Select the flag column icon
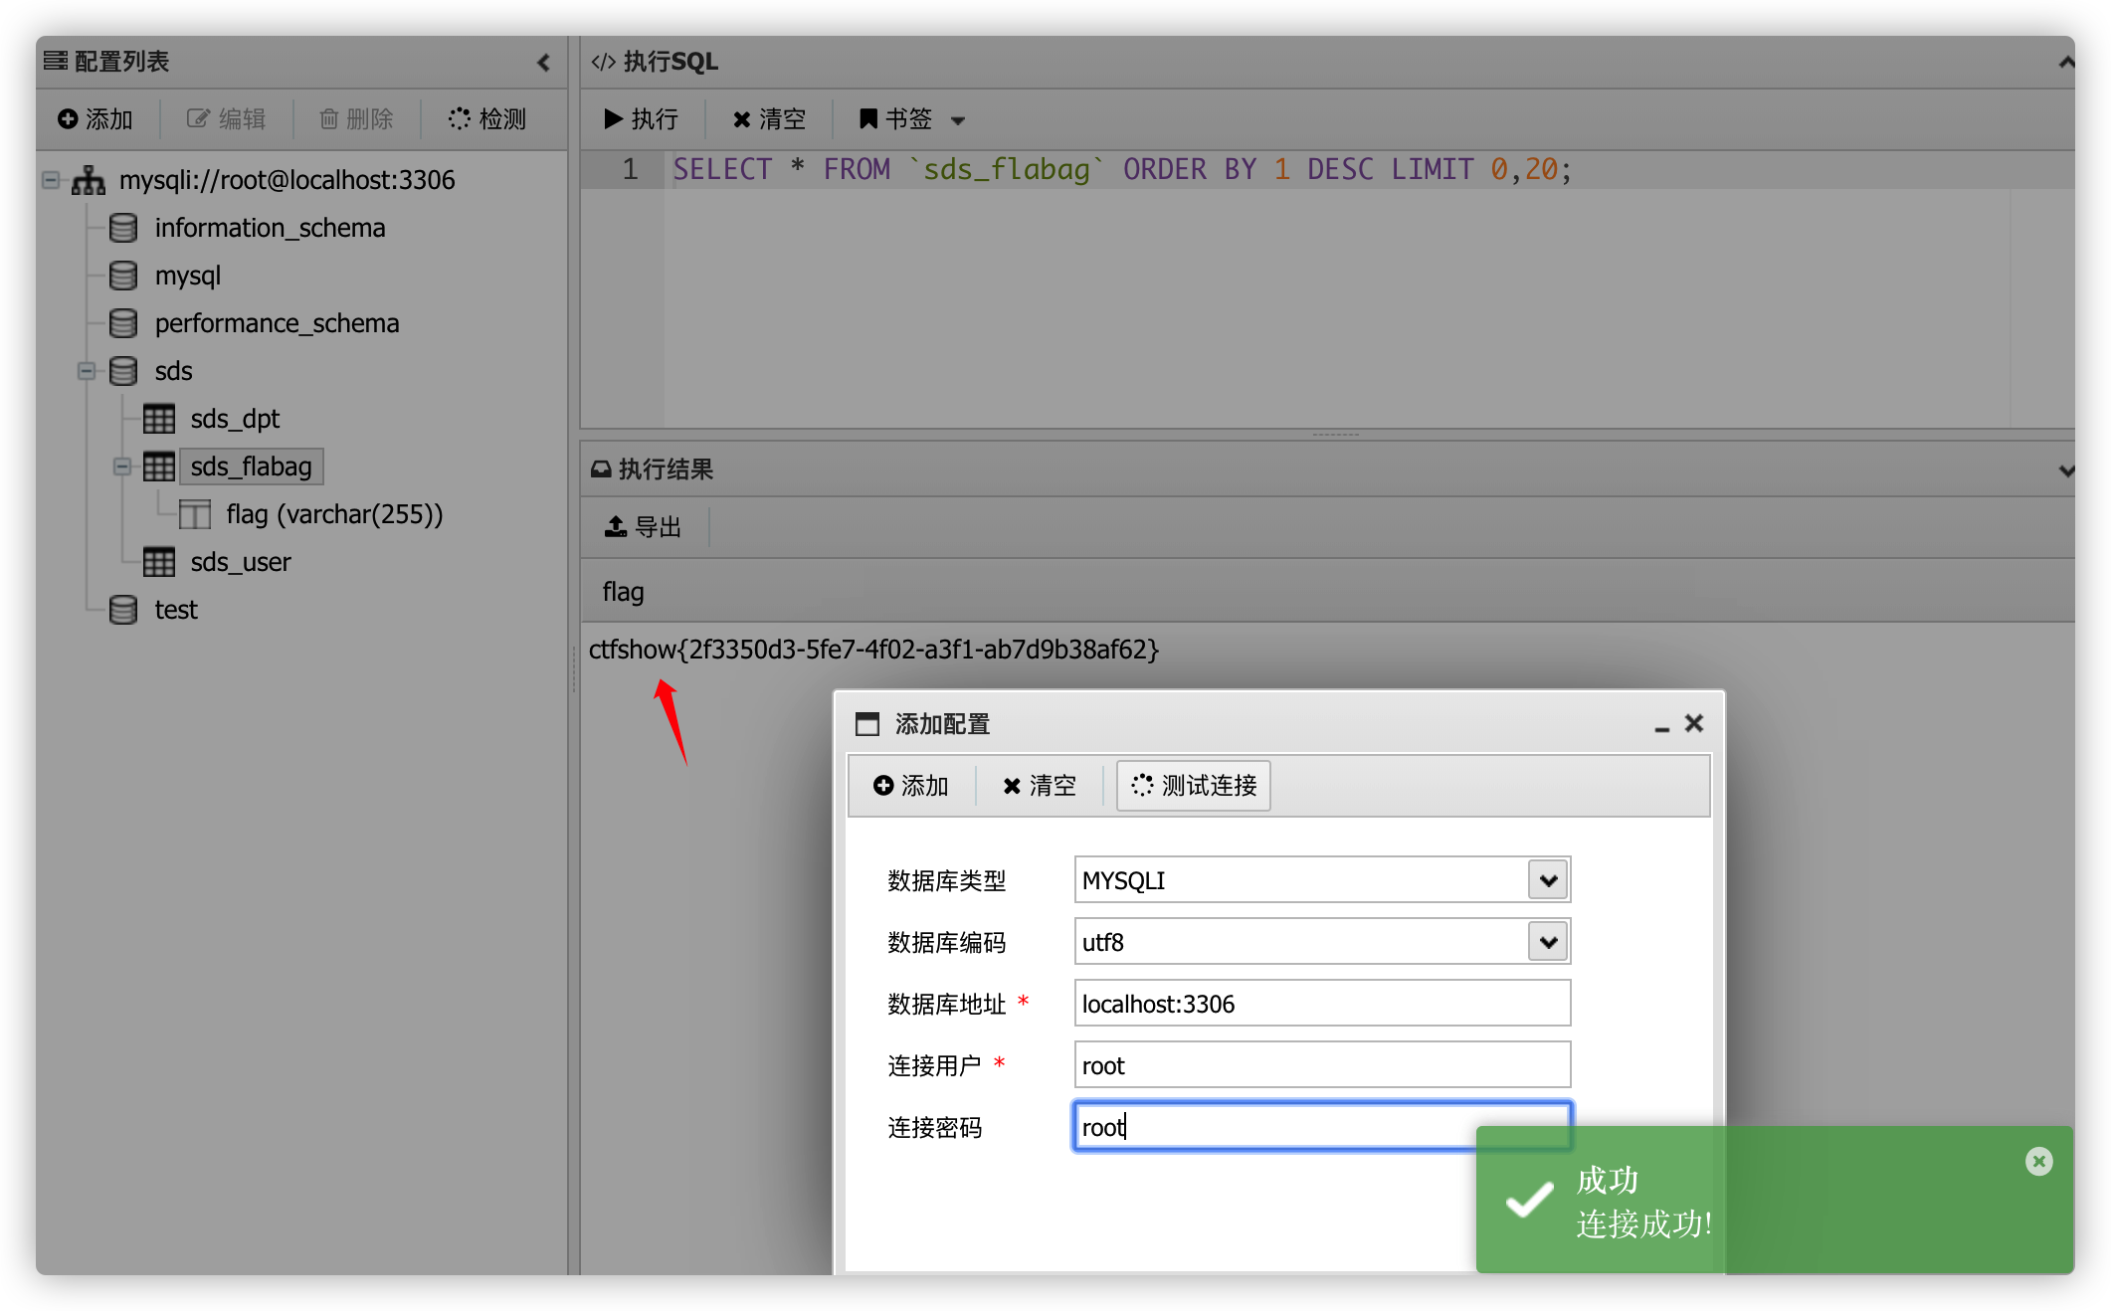This screenshot has width=2111, height=1311. [x=195, y=514]
